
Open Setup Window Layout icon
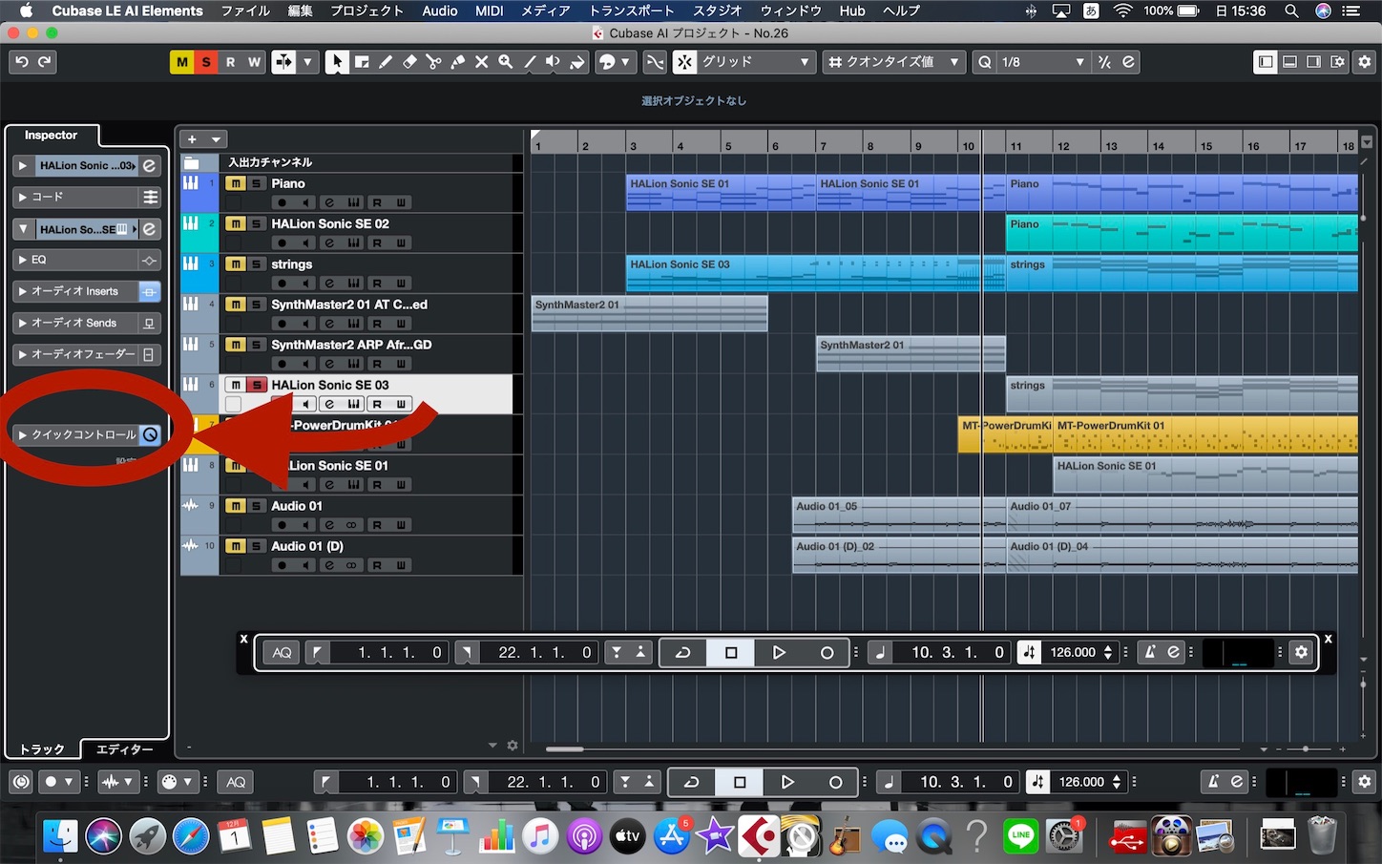[x=1339, y=62]
